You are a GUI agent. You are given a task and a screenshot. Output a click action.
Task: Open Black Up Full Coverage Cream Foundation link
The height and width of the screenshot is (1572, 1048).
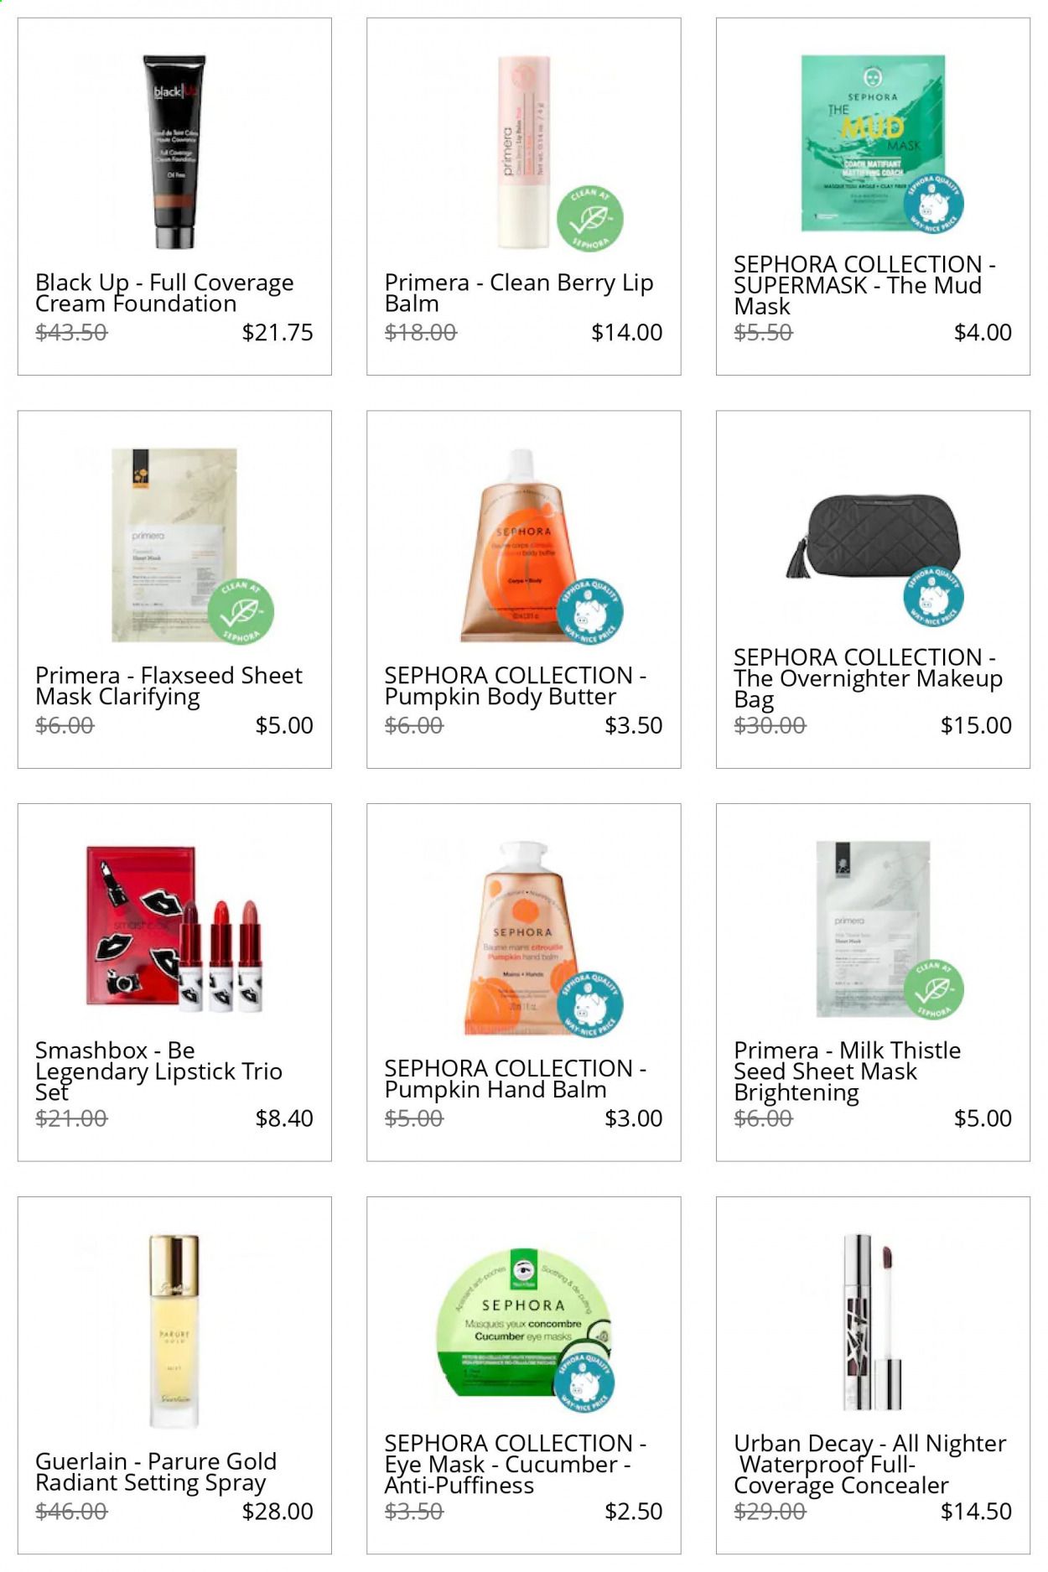click(x=164, y=293)
